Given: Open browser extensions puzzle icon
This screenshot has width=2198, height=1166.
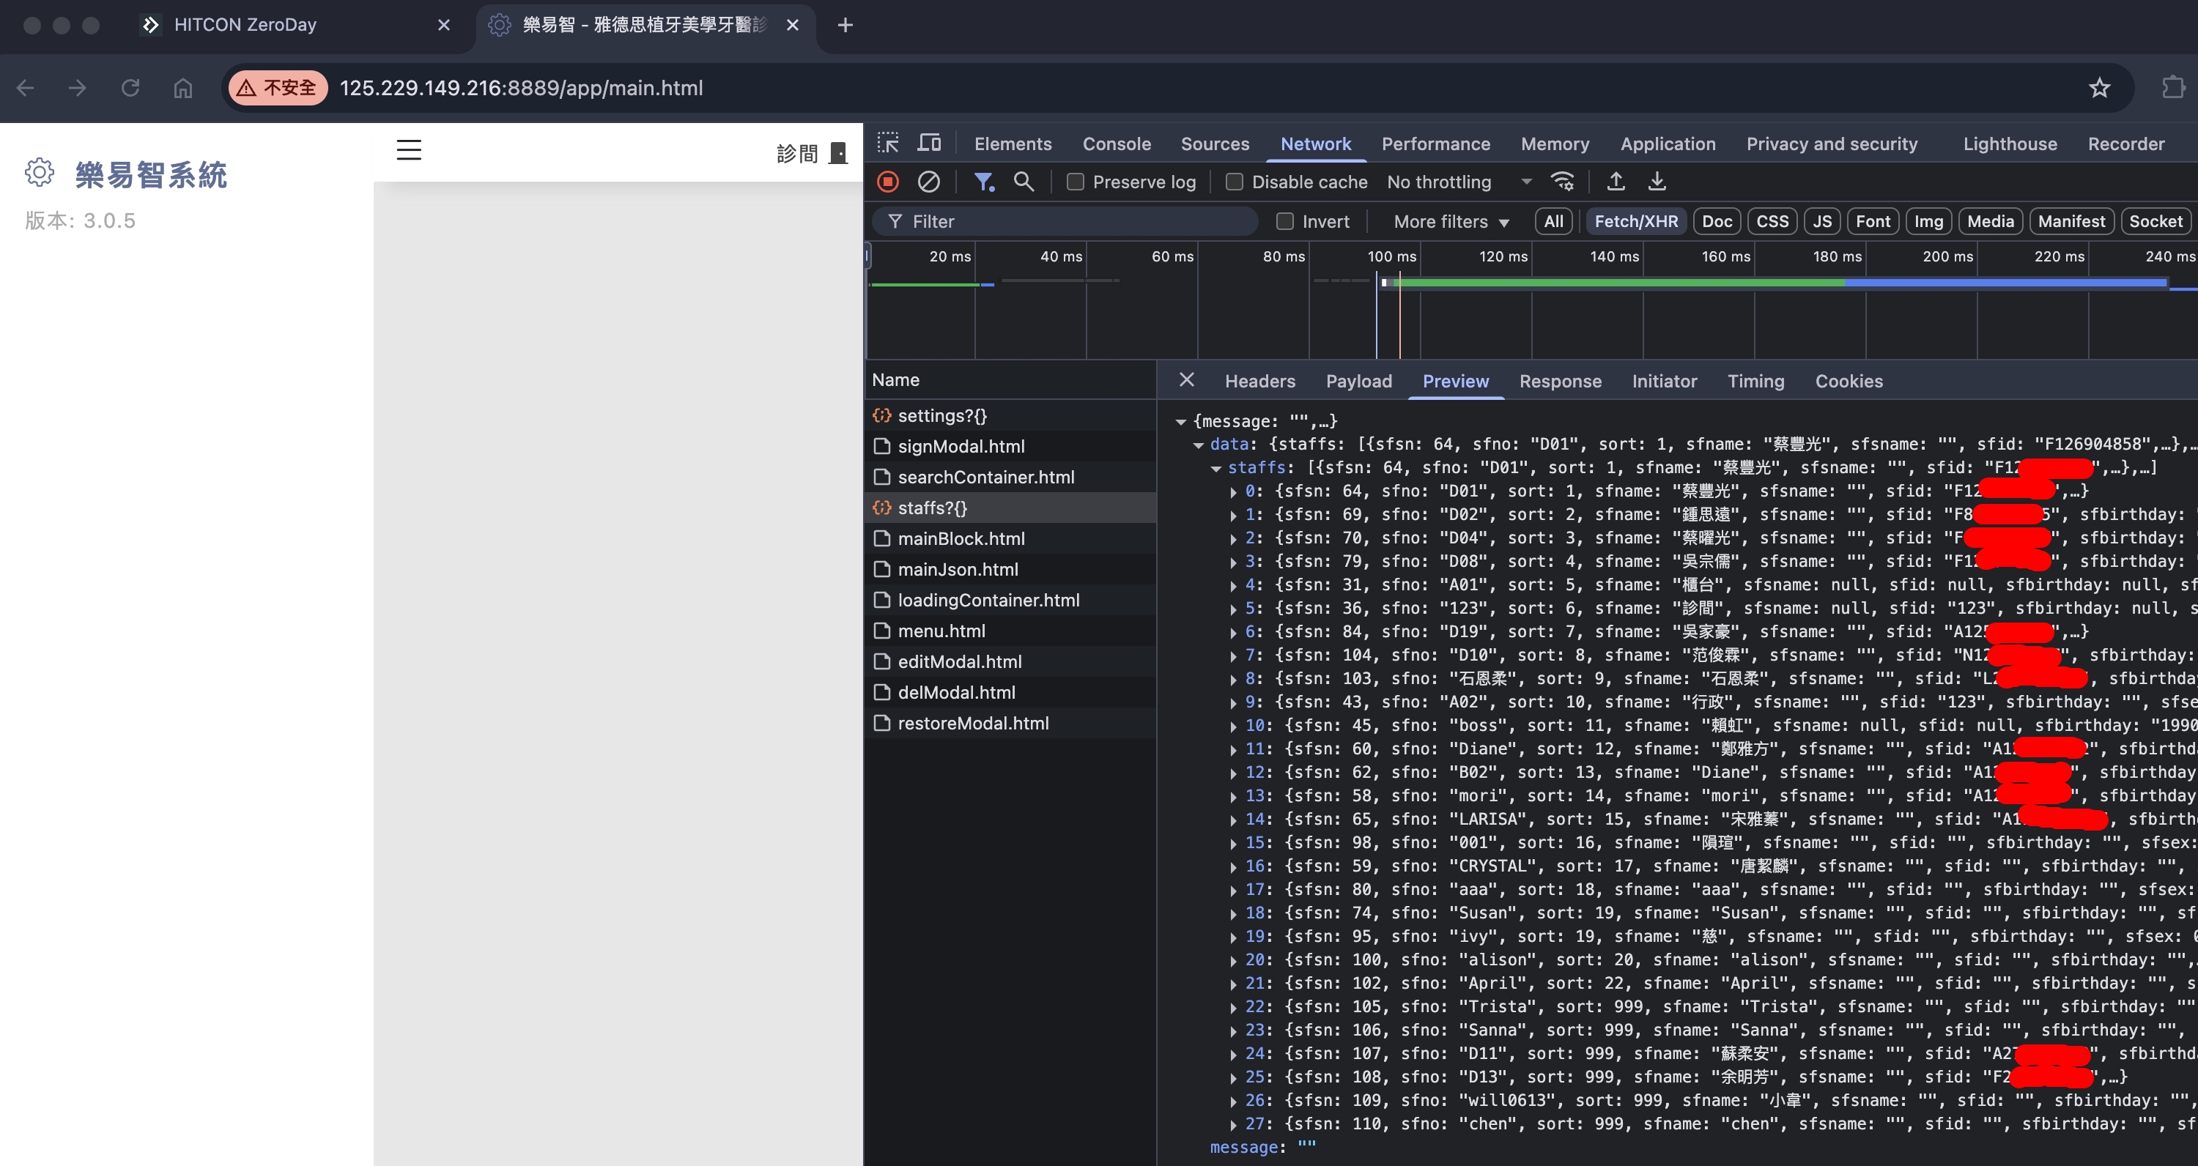Looking at the screenshot, I should 2173,87.
